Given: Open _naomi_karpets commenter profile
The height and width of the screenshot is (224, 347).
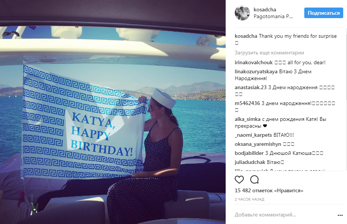Looking at the screenshot, I should (253, 135).
